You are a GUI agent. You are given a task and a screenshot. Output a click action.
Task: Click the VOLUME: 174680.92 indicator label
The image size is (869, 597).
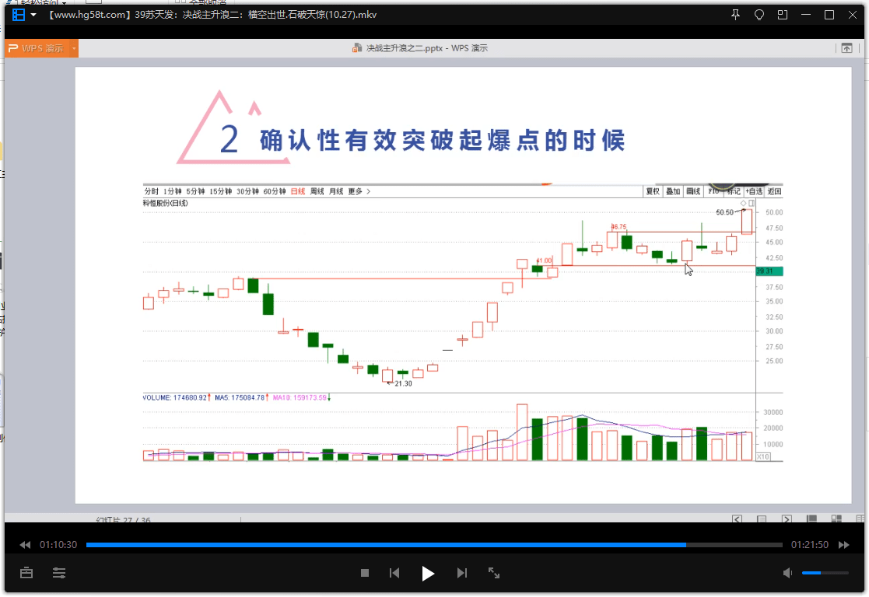[x=175, y=398]
